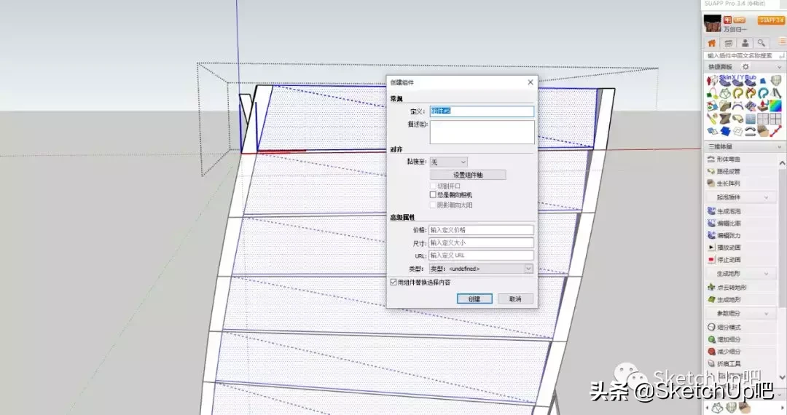This screenshot has width=787, height=415.
Task: Expand the 参数细分 group
Action: [x=743, y=313]
